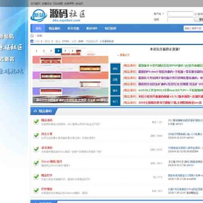Screen dimensions: 203x203
Task: Click the round home icon in the breadcrumb
Action: (x=32, y=36)
